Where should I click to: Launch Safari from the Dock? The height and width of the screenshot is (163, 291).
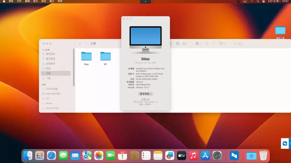coord(51,155)
